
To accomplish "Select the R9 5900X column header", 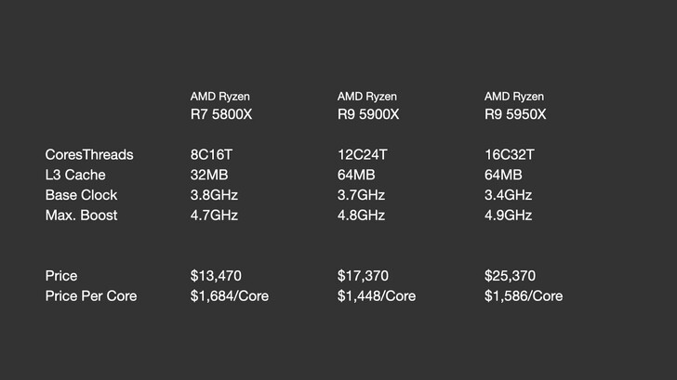I will (368, 105).
